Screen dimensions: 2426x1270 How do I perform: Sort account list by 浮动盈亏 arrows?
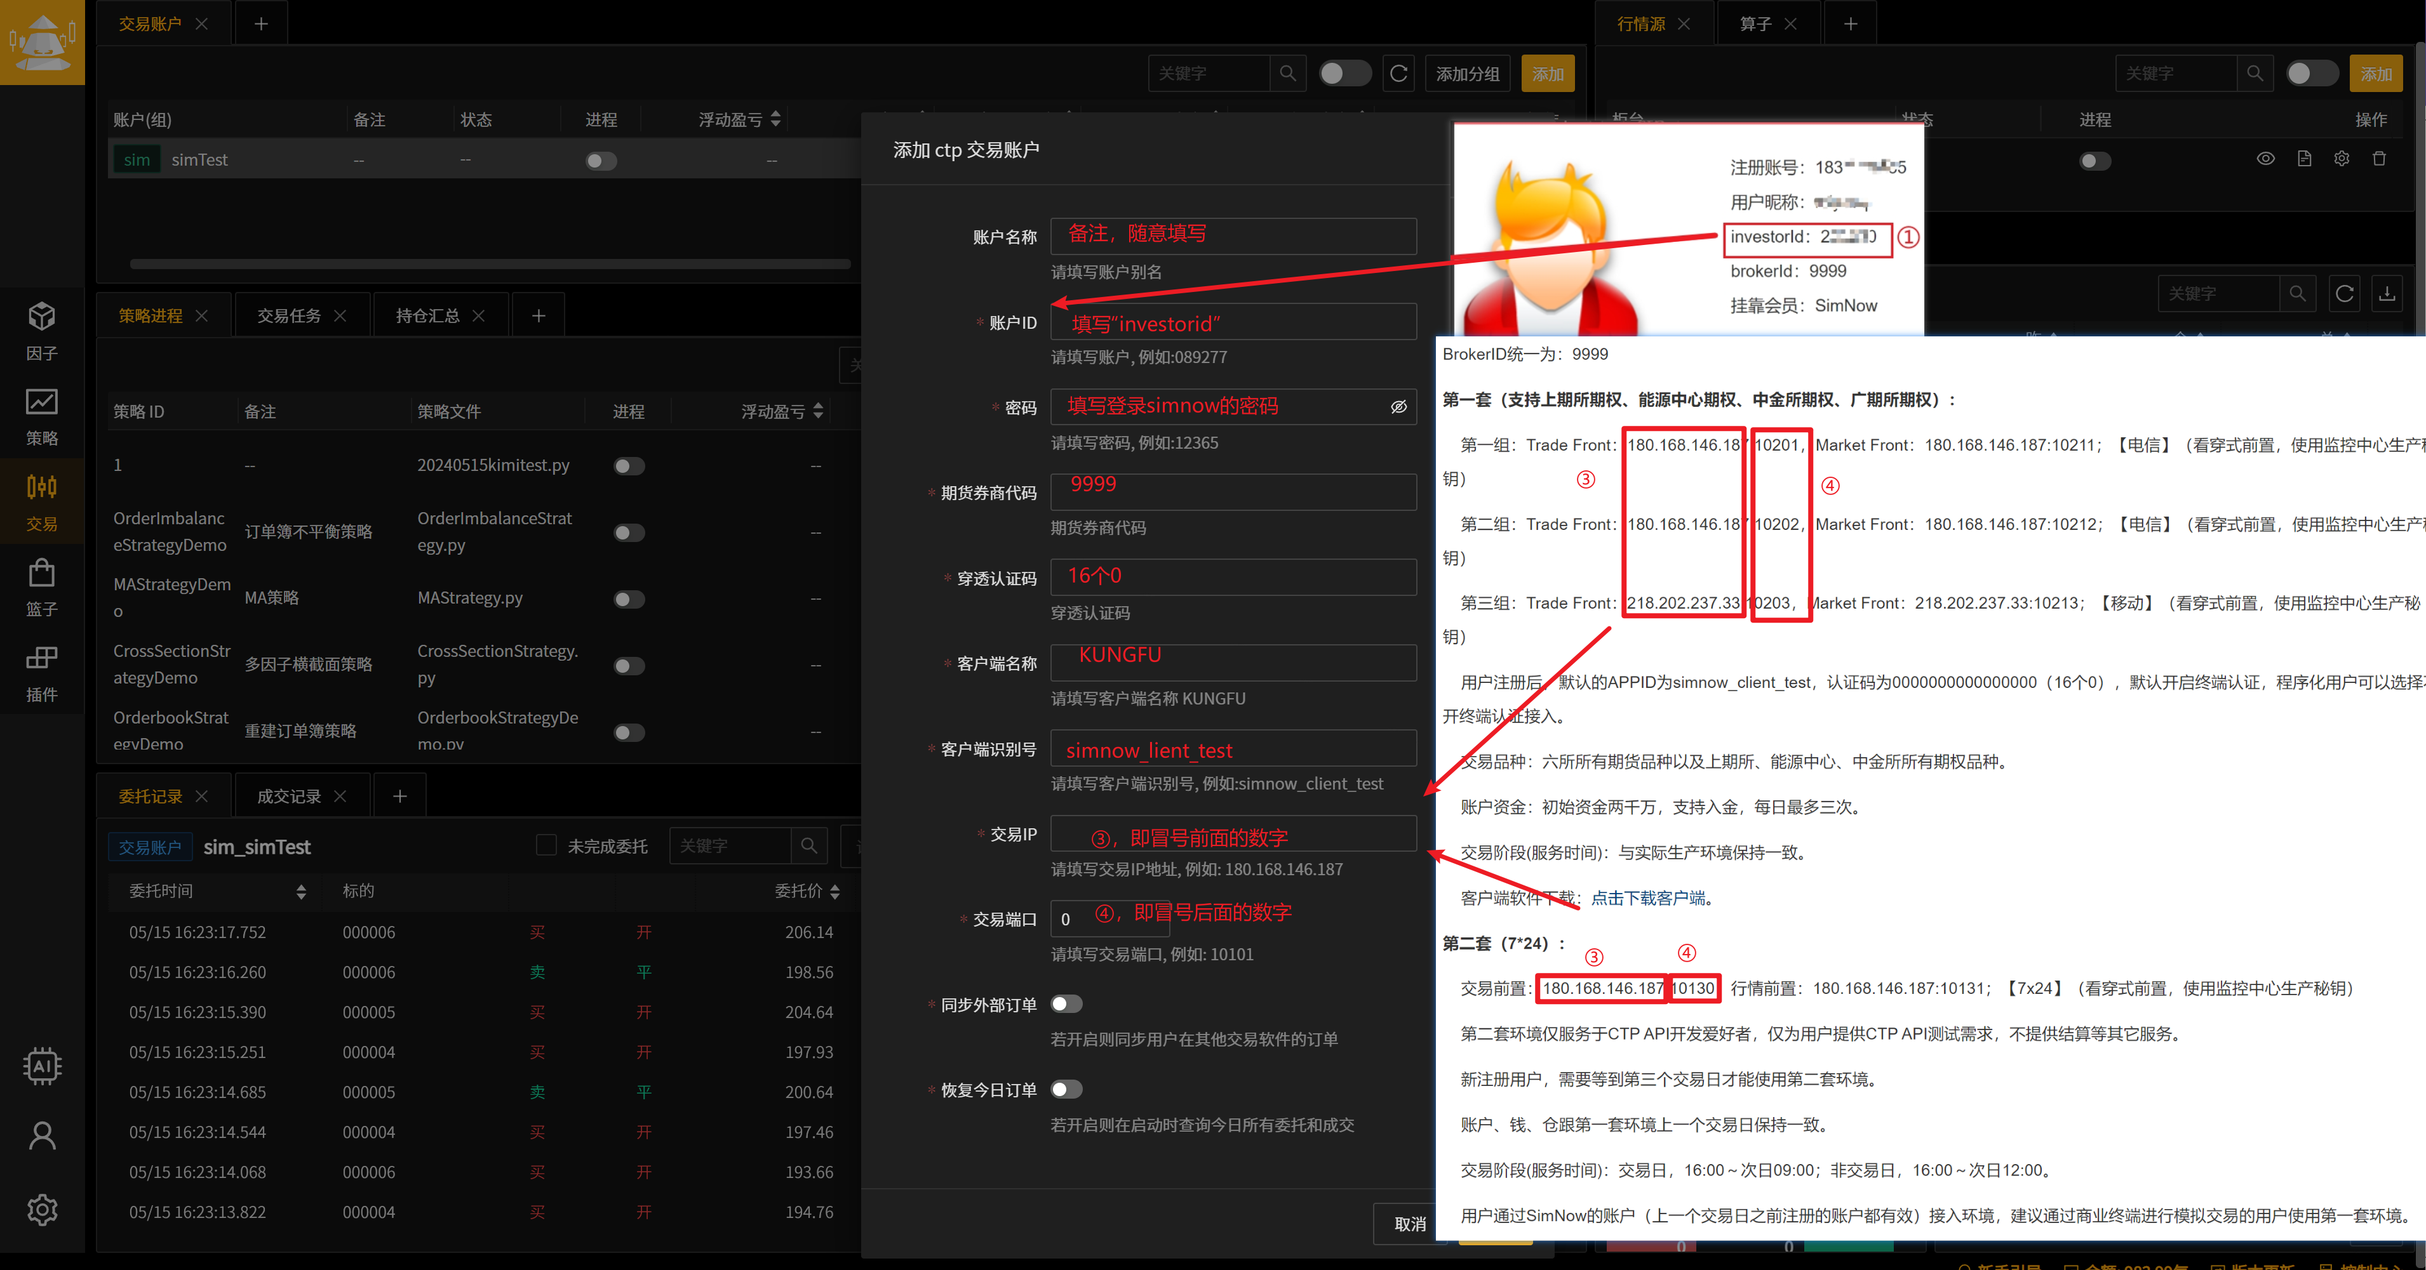[775, 119]
